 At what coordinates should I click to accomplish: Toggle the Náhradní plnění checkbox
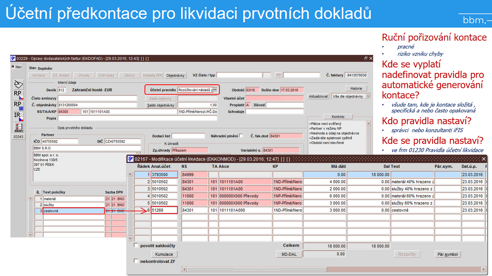tap(241, 136)
